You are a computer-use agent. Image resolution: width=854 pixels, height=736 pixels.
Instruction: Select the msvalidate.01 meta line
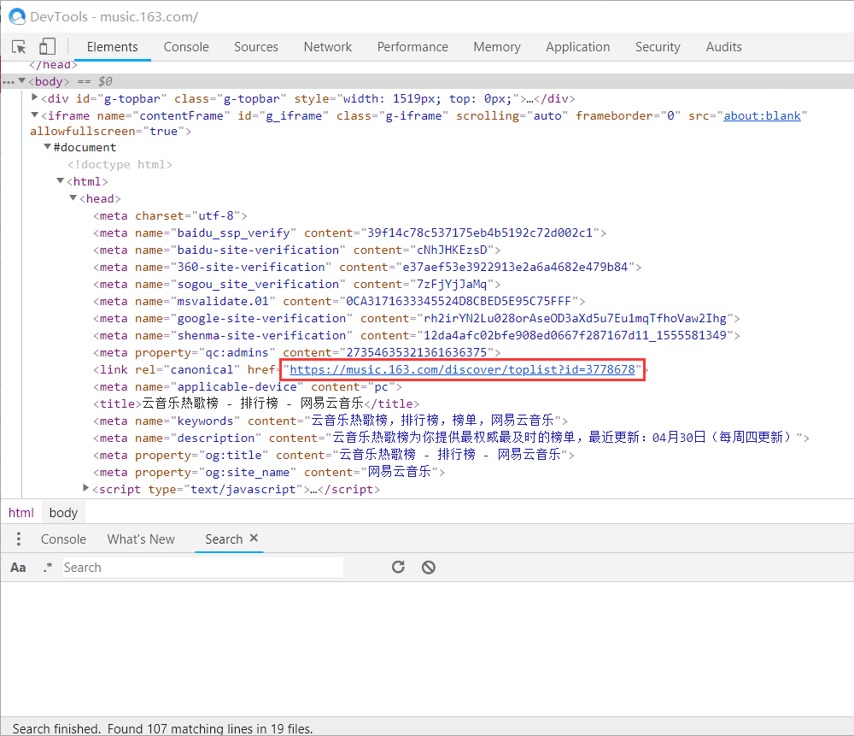pos(339,301)
